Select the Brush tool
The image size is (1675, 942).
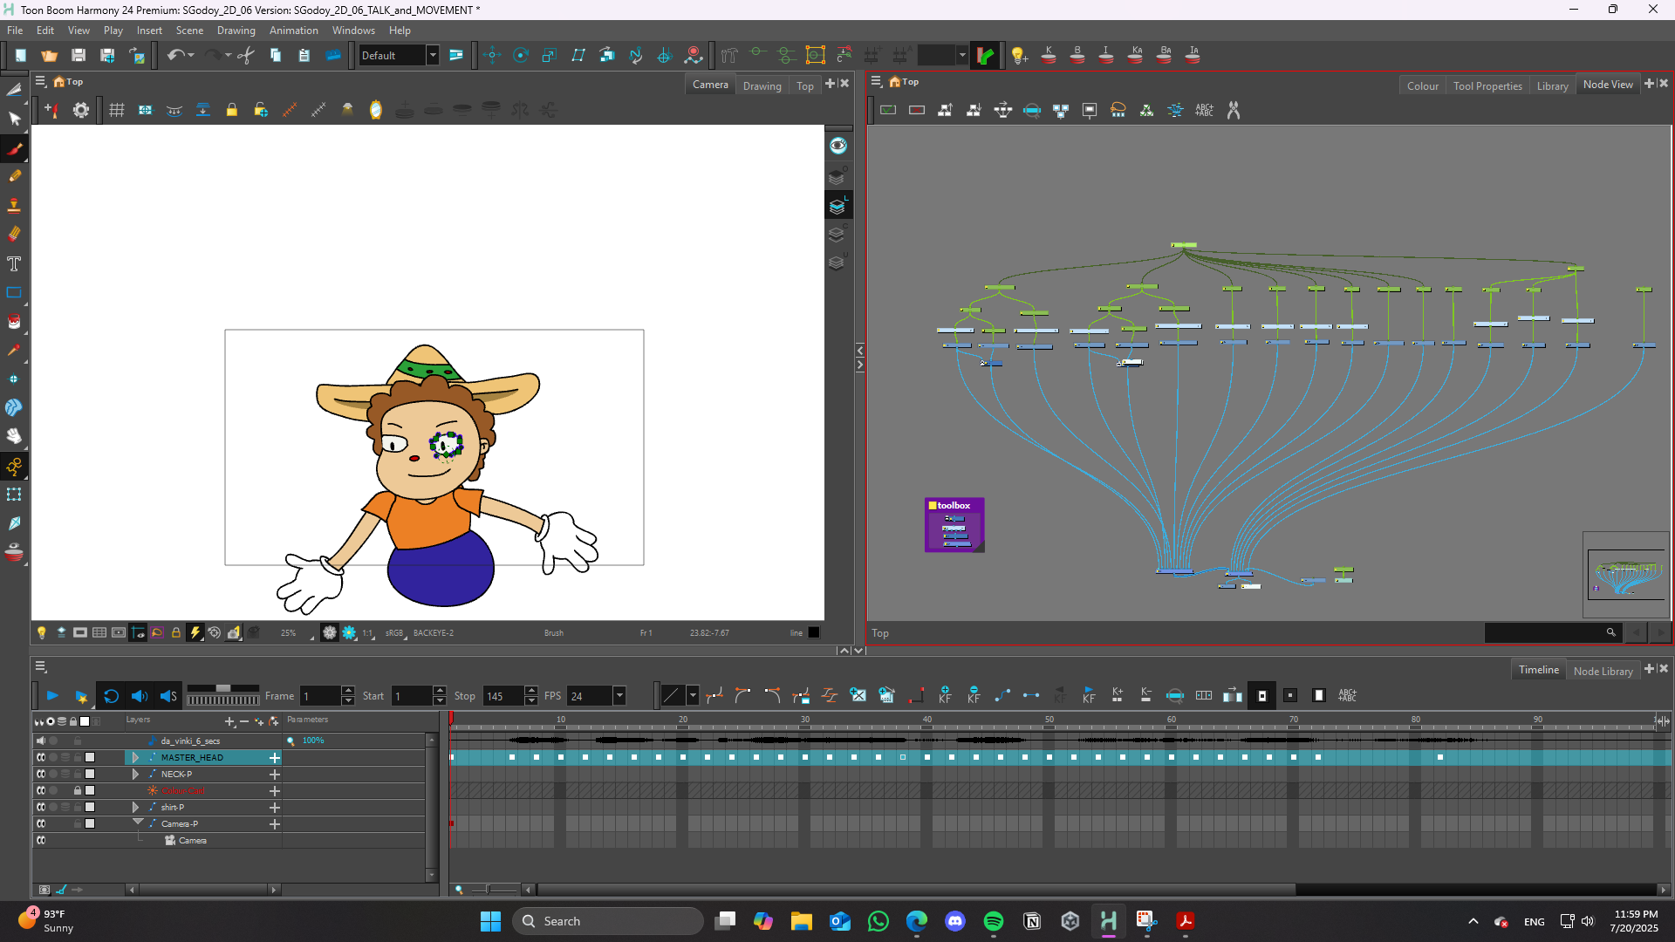click(14, 148)
